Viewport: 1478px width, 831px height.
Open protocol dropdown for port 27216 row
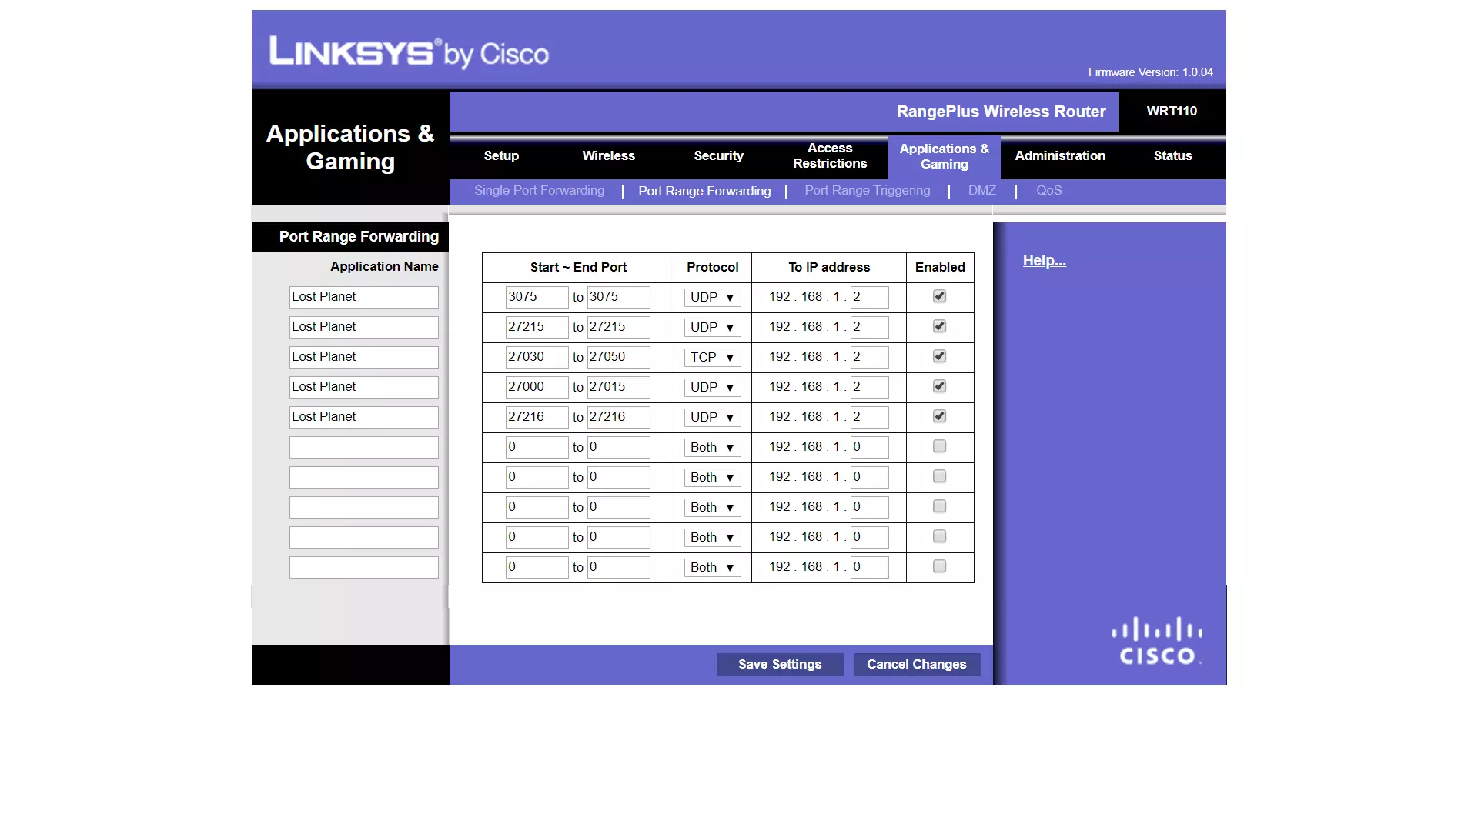coord(712,417)
